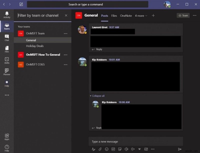Clear the team filter with the X
Viewport: 200px width, 153px height.
[66, 15]
